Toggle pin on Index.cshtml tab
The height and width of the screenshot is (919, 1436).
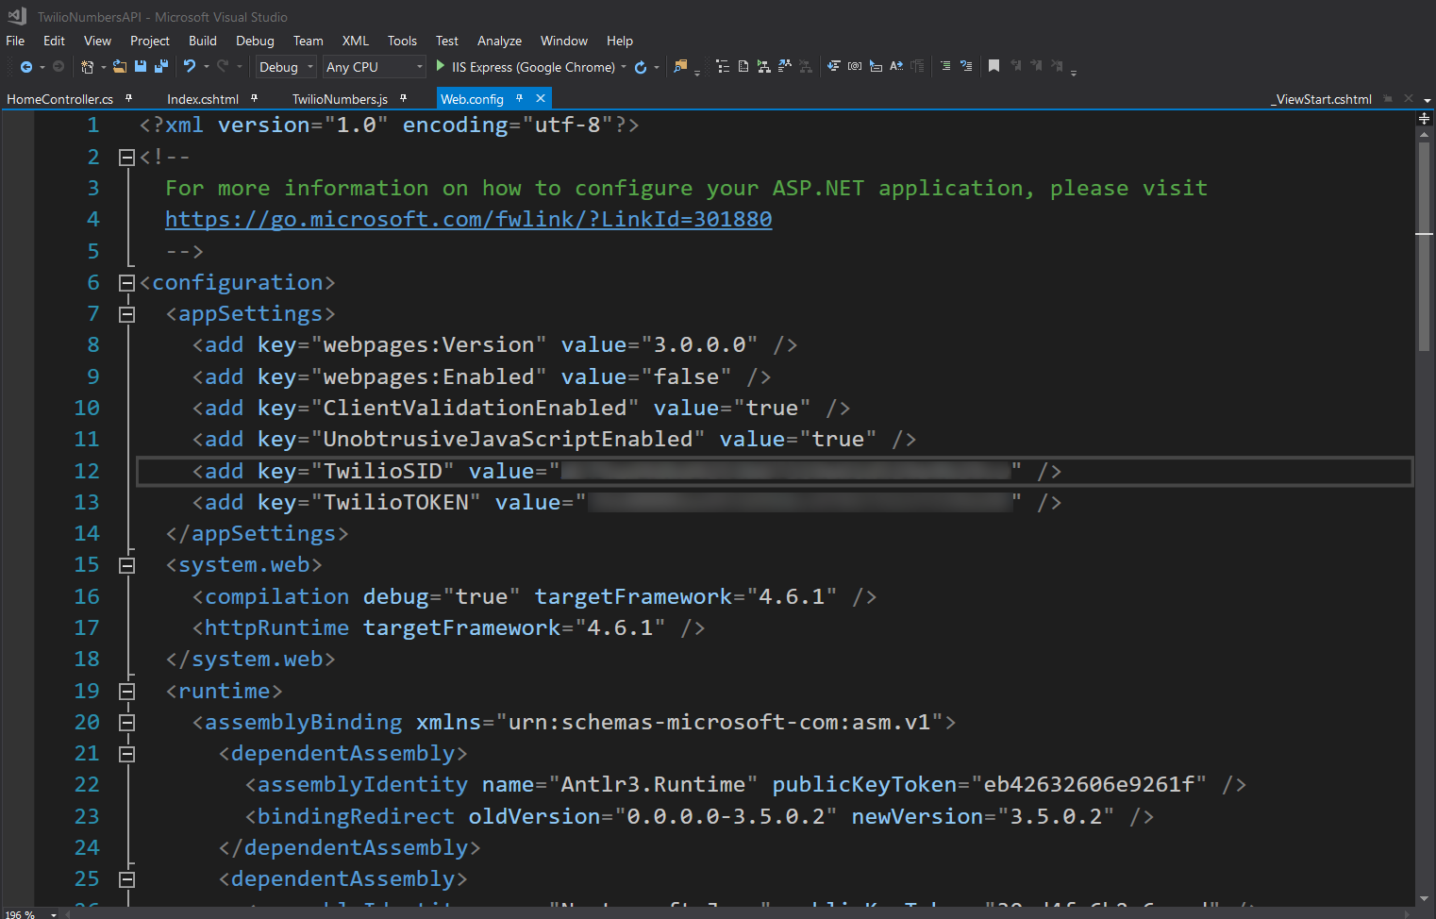[254, 98]
